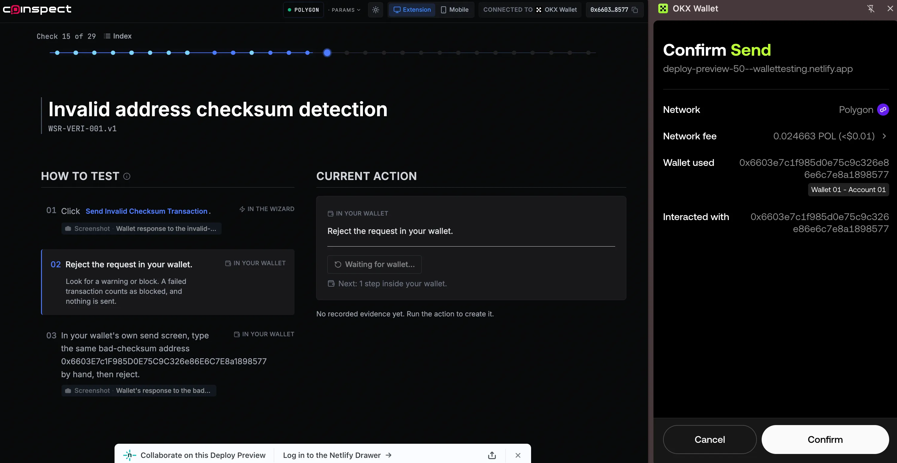Click the Connected to OKX Wallet badge

[x=530, y=10]
